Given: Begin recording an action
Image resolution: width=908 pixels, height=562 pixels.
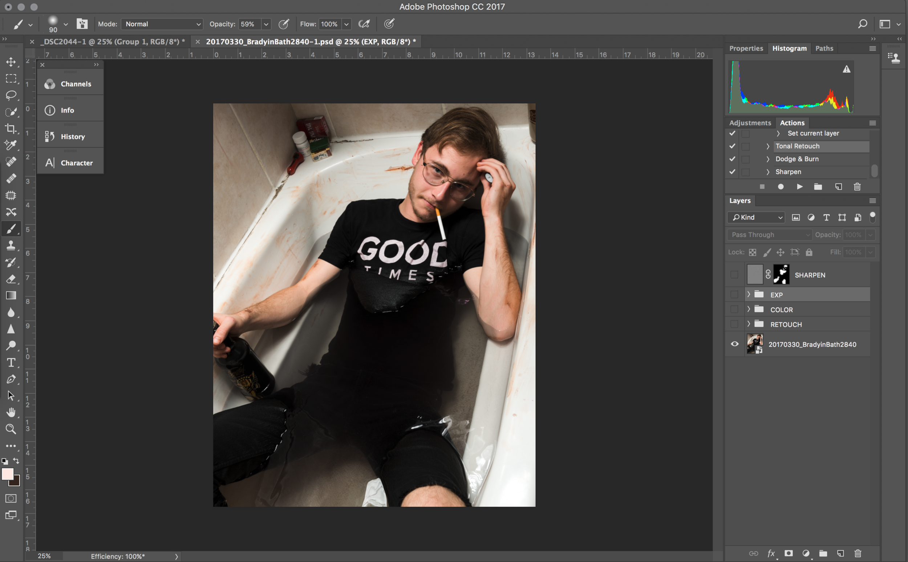Looking at the screenshot, I should tap(781, 187).
